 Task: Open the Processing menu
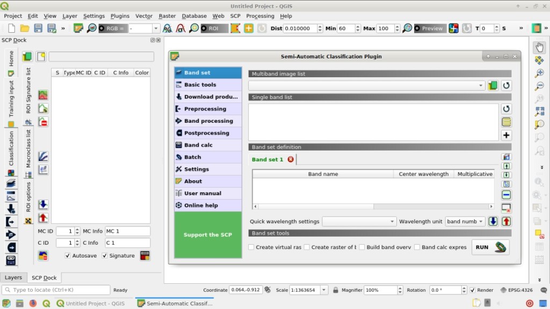click(260, 16)
